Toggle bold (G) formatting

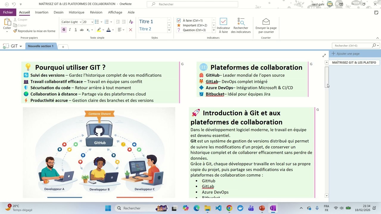64,30
